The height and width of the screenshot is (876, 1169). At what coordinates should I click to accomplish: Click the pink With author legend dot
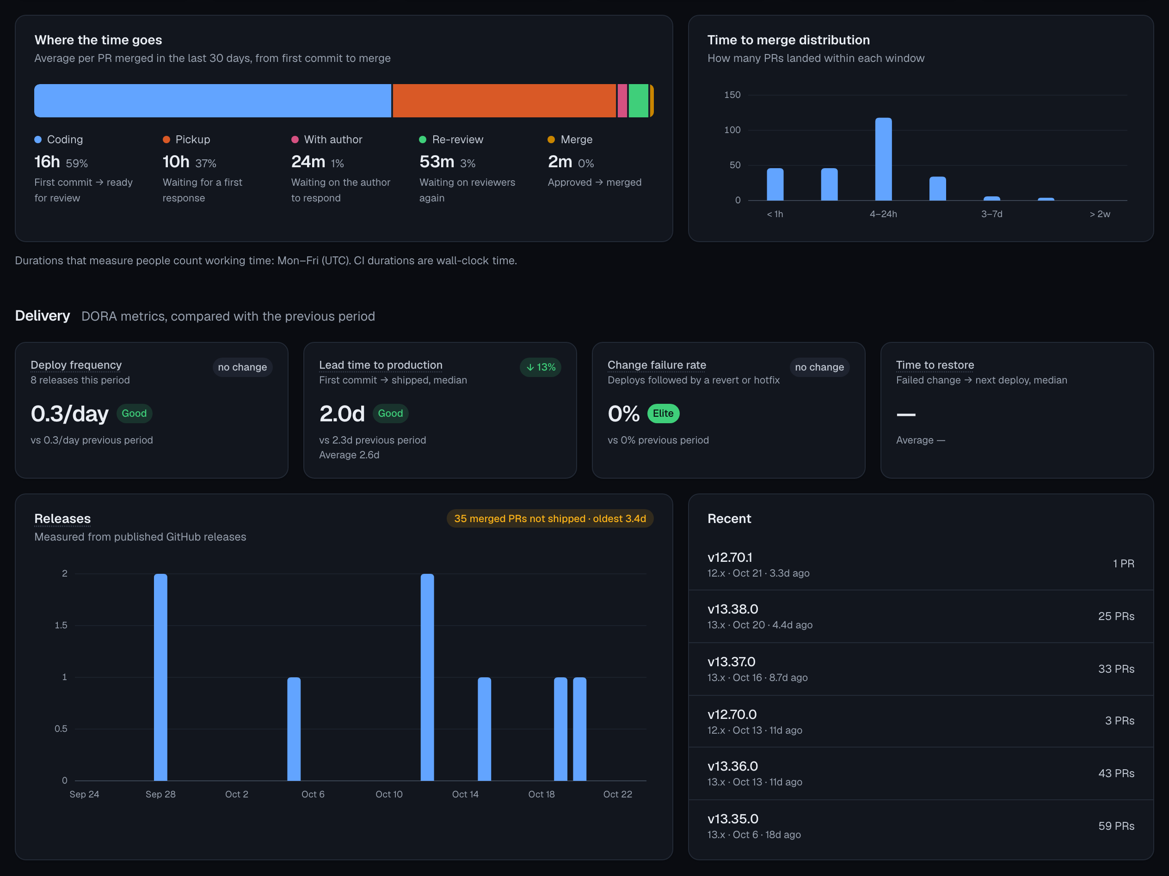[295, 140]
